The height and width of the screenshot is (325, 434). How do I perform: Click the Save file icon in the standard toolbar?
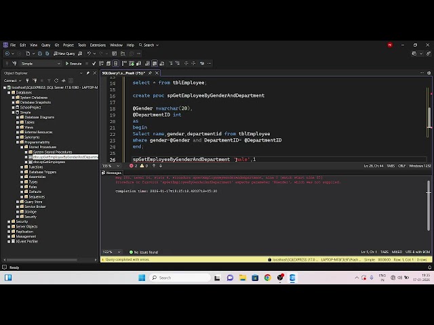coord(40,53)
